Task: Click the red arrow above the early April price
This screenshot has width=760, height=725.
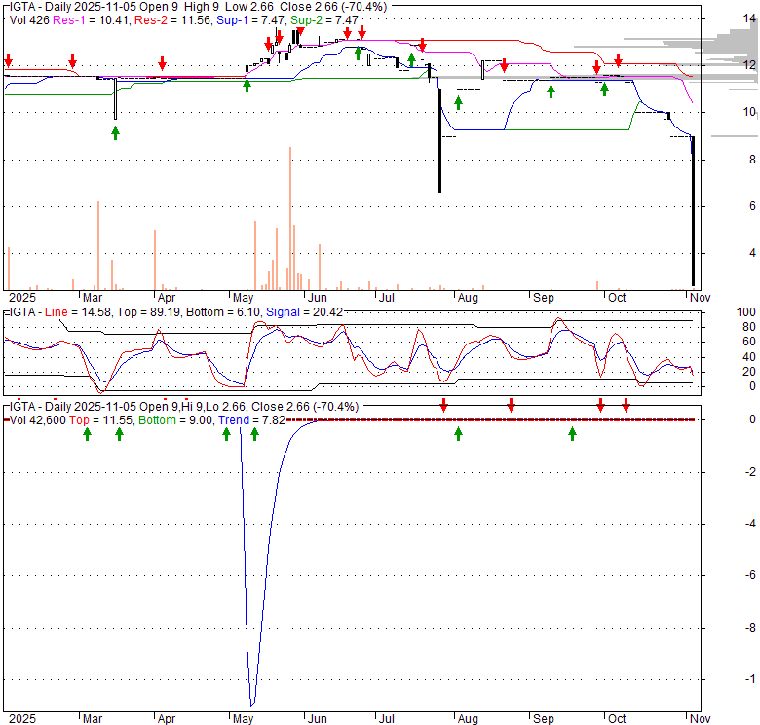Action: 162,64
